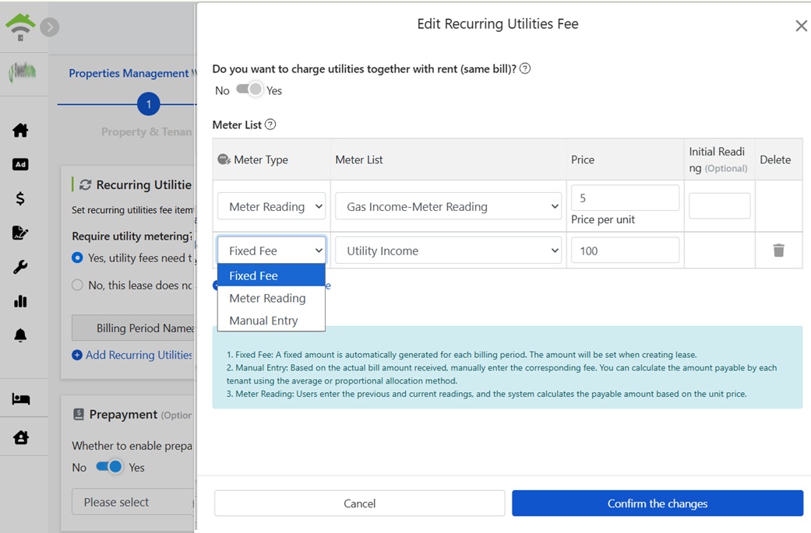The image size is (811, 533).
Task: Collapse the Fixed Fee meter type dropdown
Action: point(272,251)
